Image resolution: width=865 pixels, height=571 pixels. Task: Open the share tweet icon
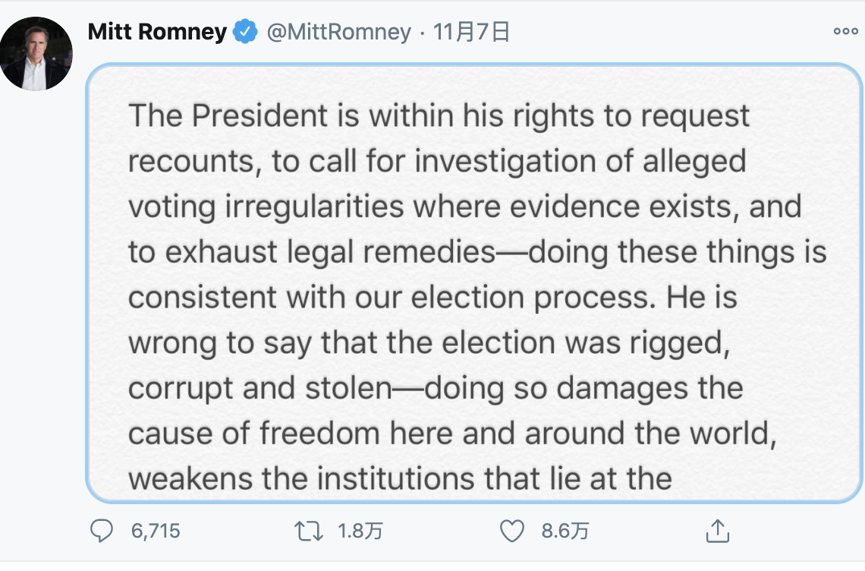pos(717,531)
